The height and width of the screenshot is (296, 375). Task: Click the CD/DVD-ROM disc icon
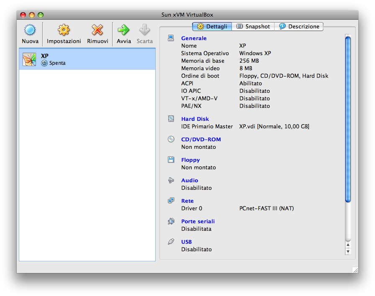[x=171, y=139]
